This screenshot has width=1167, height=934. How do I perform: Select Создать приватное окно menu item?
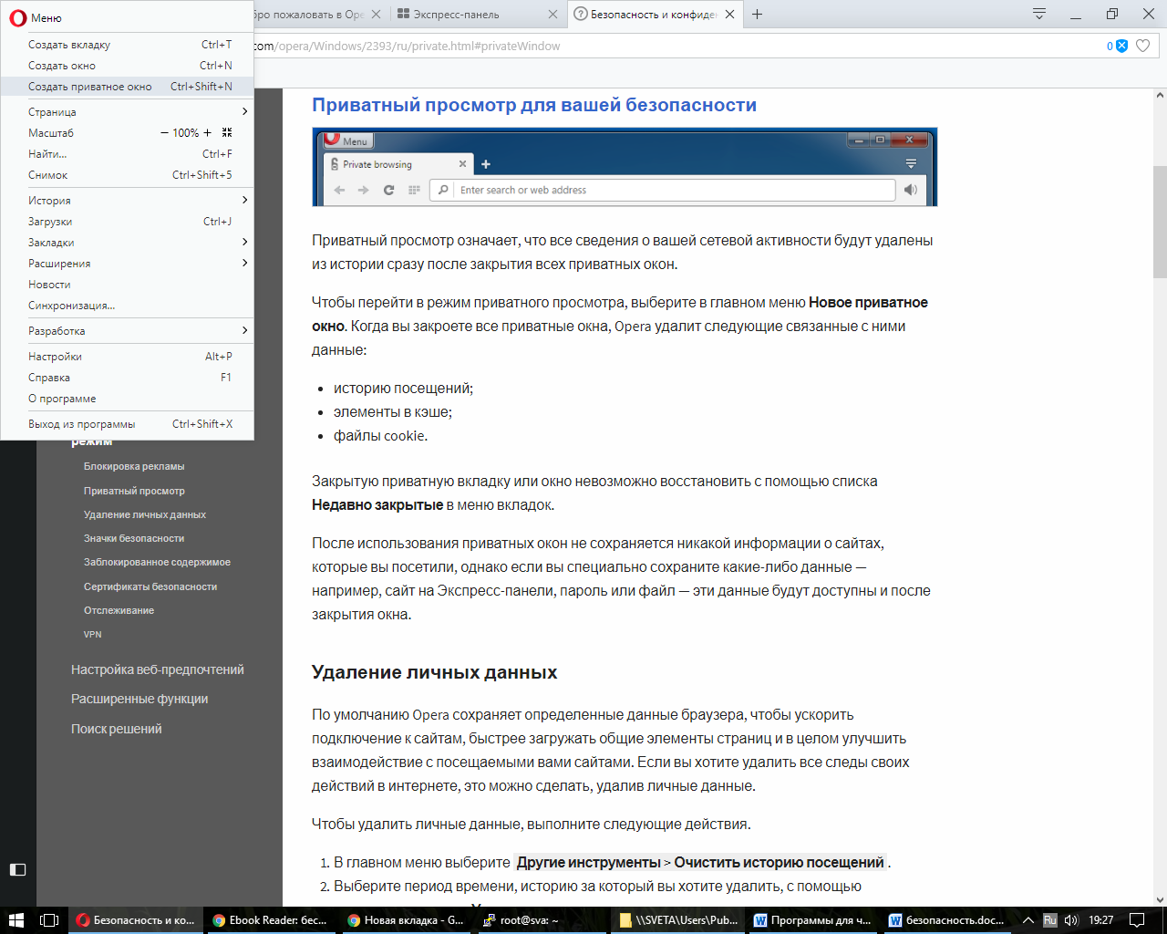(x=127, y=87)
